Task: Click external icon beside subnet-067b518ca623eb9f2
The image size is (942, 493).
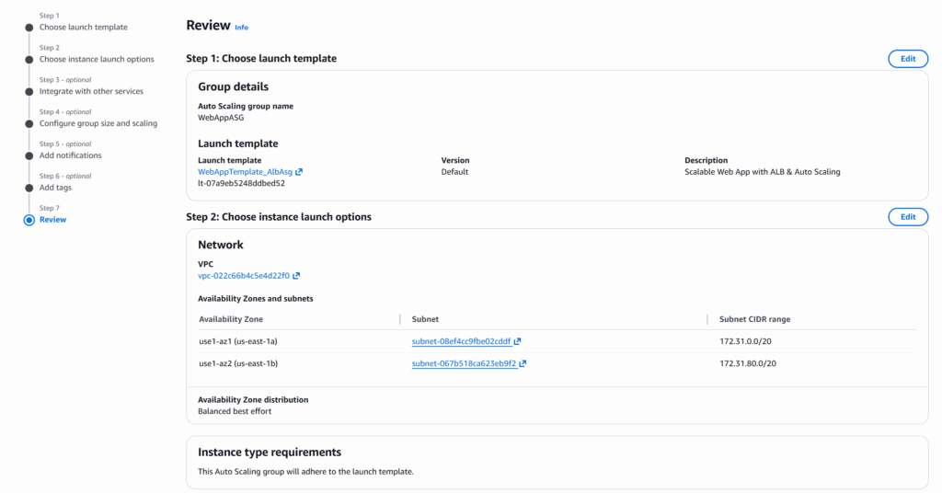Action: pyautogui.click(x=523, y=363)
